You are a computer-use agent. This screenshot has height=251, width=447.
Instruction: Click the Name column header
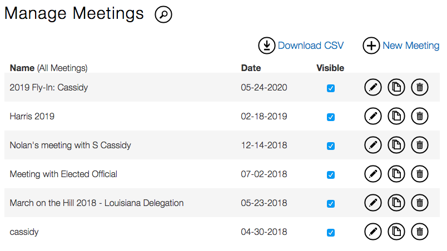point(22,68)
